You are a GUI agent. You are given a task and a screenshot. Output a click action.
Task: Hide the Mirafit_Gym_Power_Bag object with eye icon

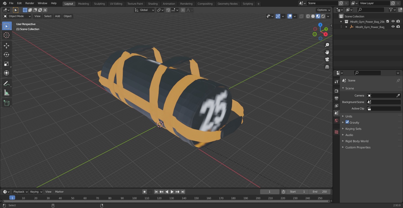click(393, 27)
